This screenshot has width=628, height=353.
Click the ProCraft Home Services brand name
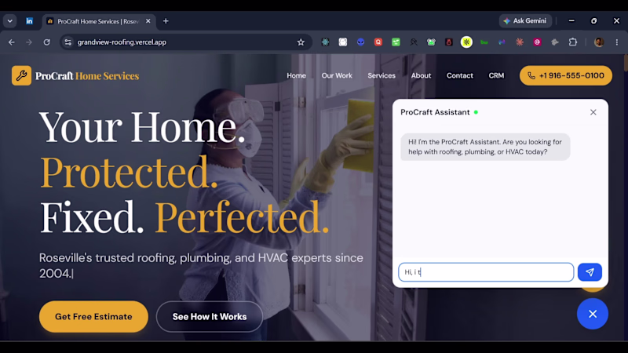87,75
